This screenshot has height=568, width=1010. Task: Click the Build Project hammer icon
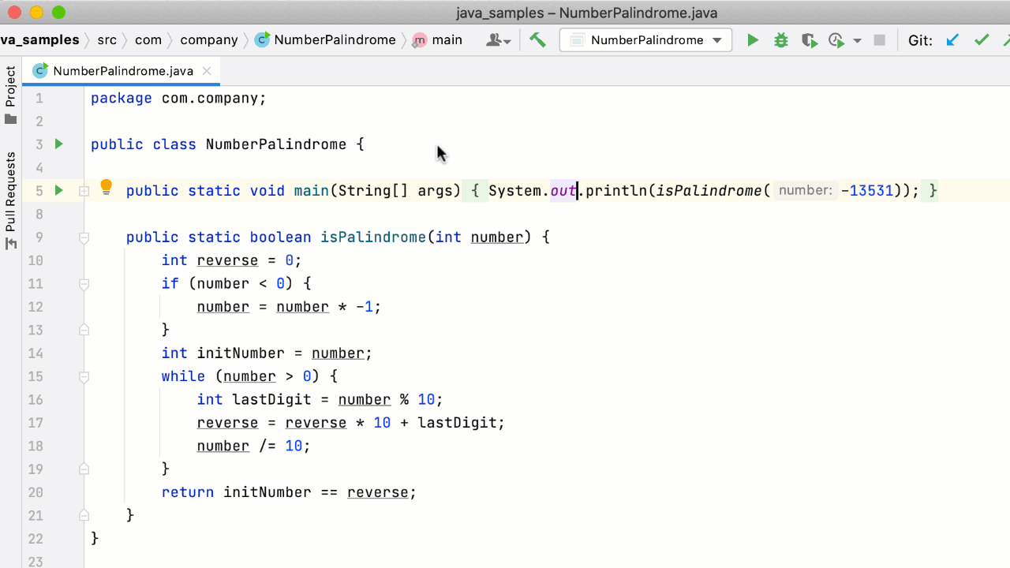point(537,40)
